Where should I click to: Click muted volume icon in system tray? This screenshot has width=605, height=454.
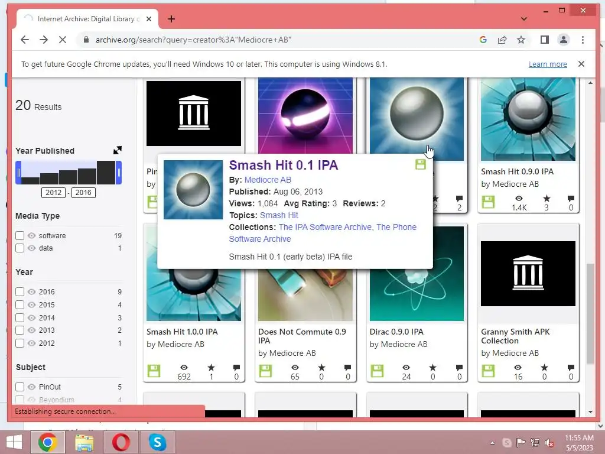tap(549, 443)
